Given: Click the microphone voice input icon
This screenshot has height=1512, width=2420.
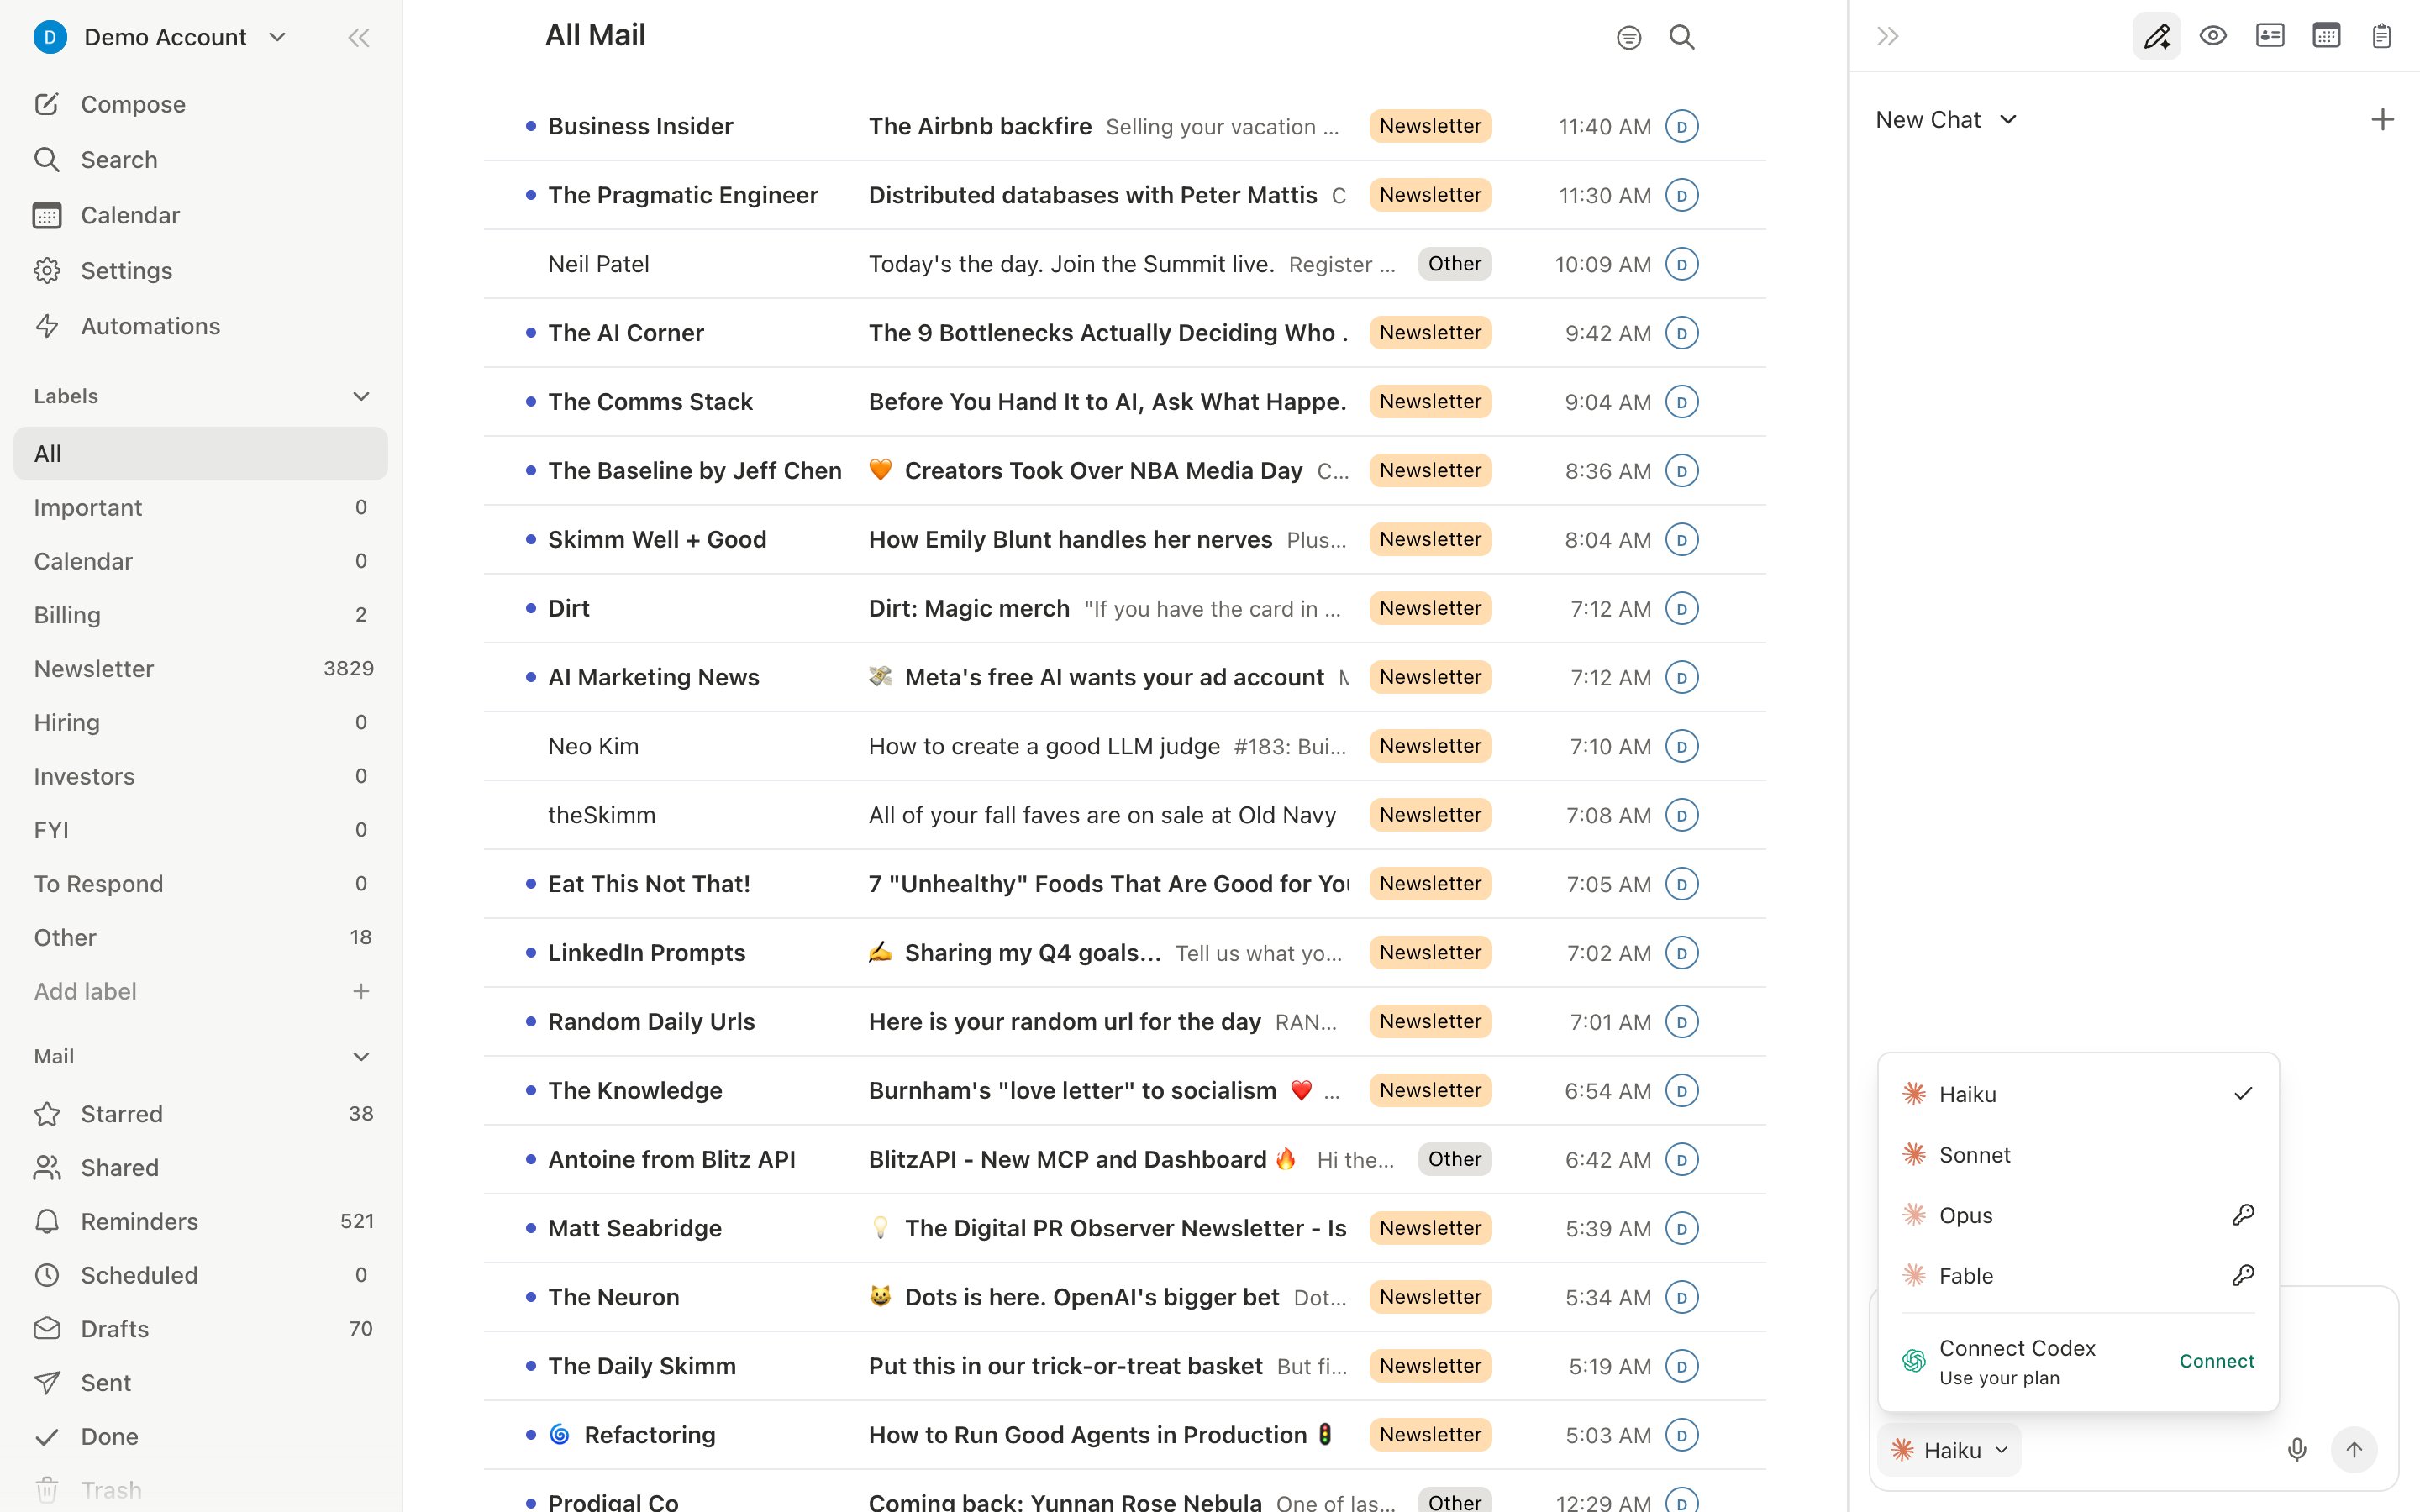Looking at the screenshot, I should pos(2297,1450).
